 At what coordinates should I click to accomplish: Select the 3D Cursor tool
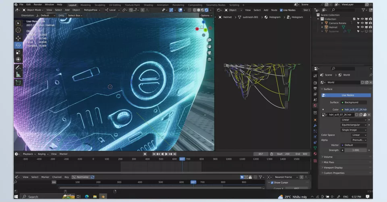[18, 30]
